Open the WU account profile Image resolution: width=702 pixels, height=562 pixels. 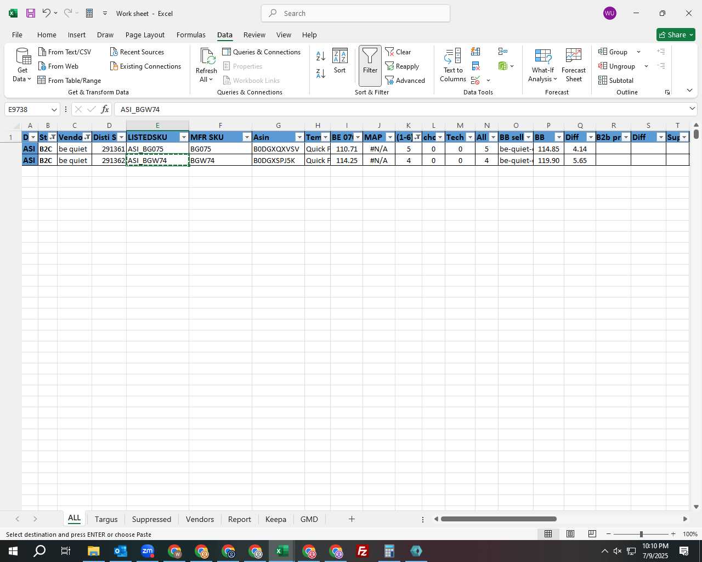tap(610, 13)
